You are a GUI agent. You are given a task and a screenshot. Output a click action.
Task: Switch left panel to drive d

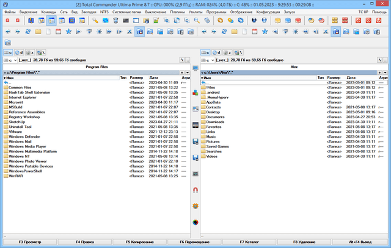20,53
